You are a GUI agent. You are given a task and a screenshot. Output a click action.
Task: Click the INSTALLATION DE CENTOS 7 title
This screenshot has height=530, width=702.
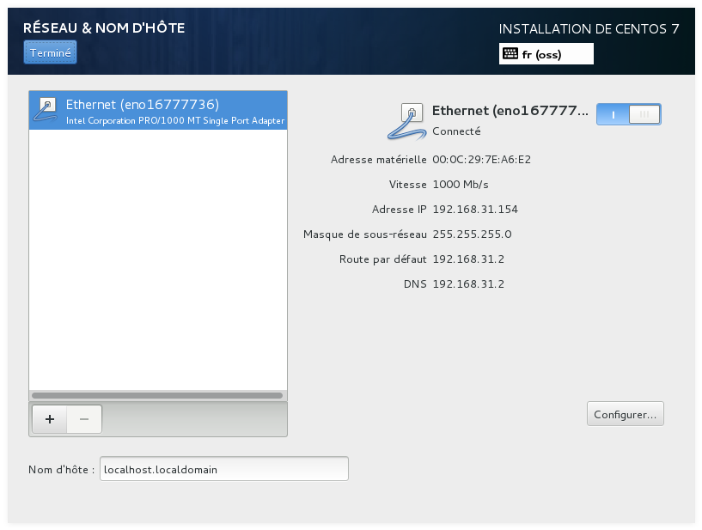pos(589,29)
